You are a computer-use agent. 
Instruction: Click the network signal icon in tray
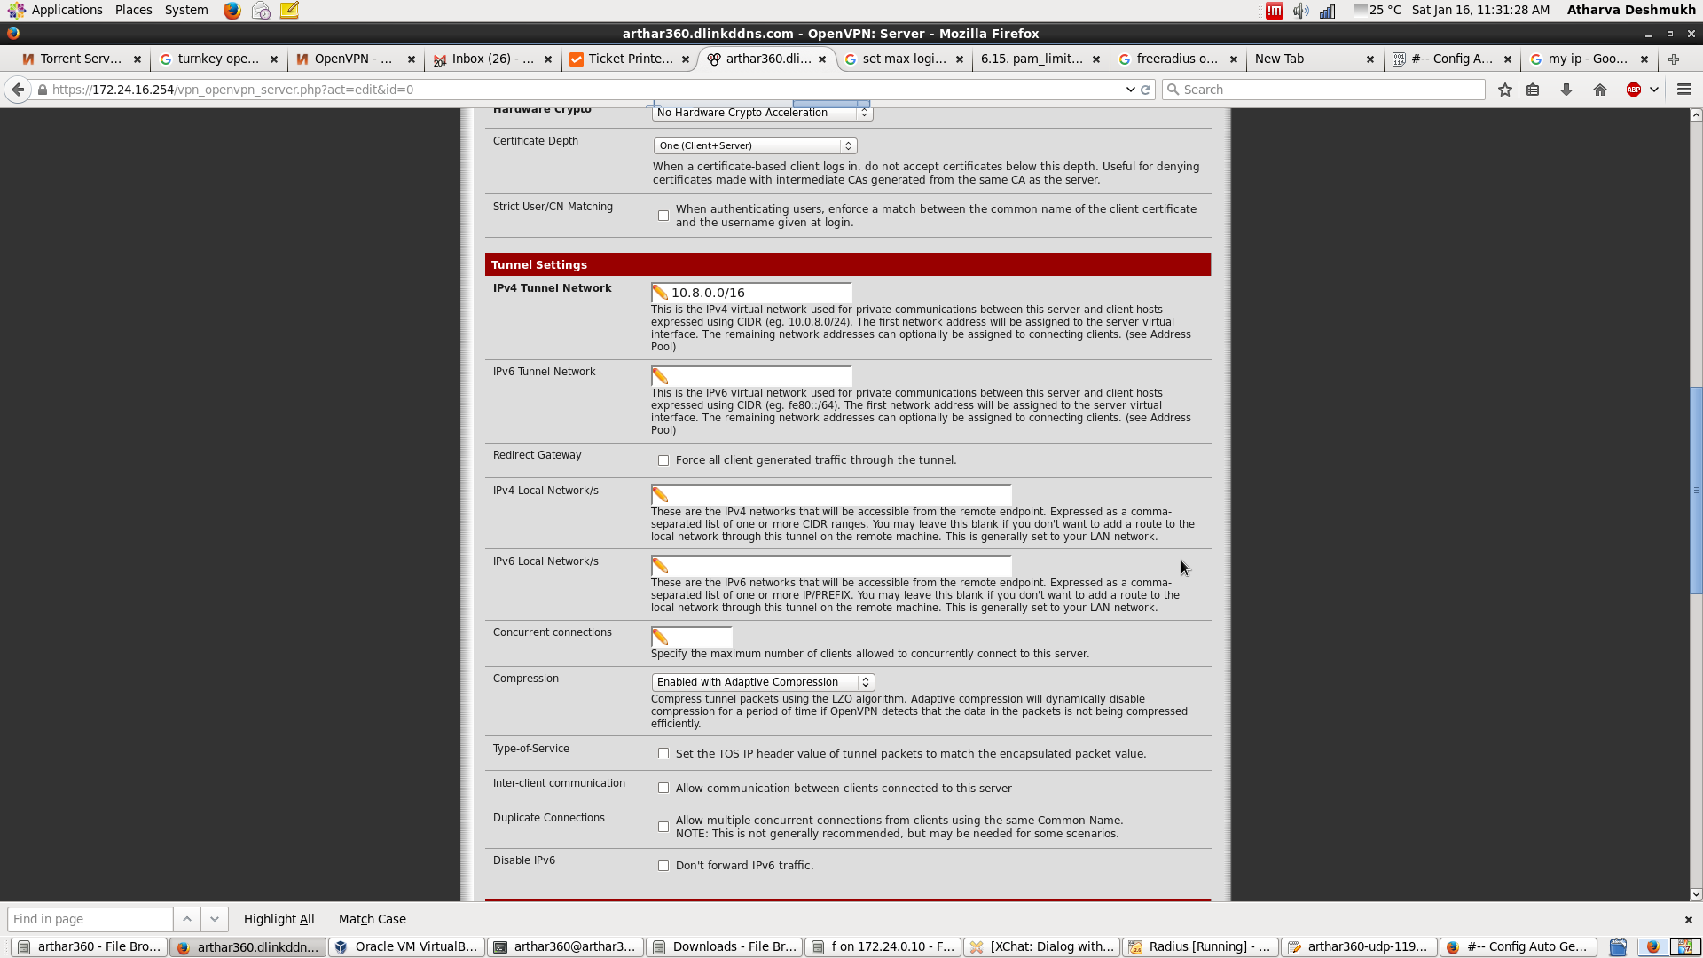click(x=1328, y=11)
